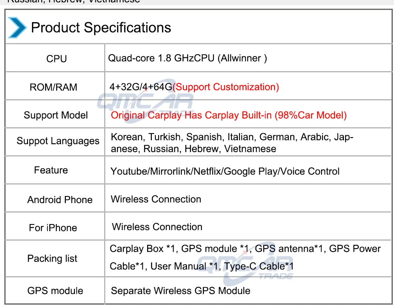
Task: Click the red Original Carplay Built-in text
Action: tap(228, 115)
